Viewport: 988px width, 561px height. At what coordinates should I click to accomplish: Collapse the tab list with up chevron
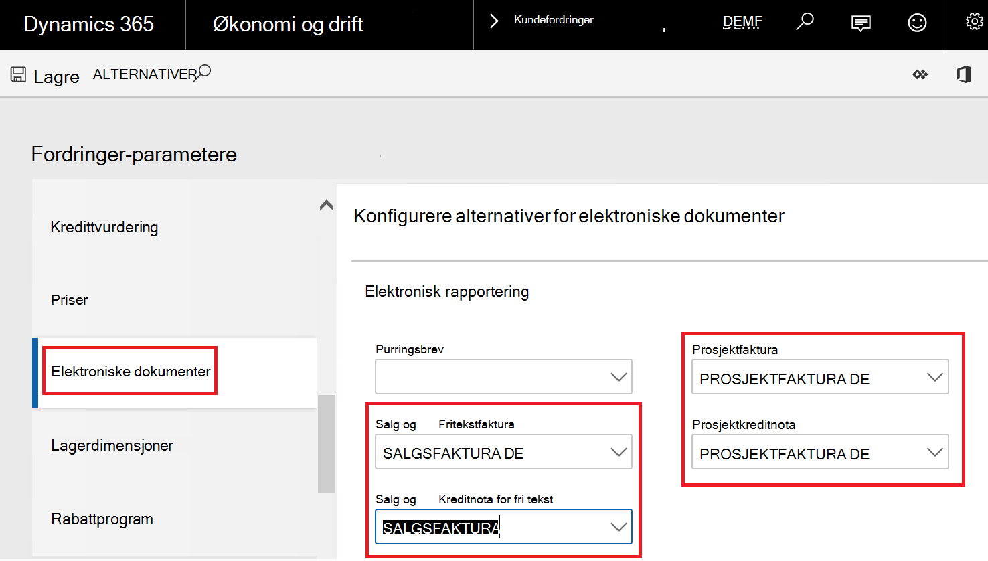point(327,205)
